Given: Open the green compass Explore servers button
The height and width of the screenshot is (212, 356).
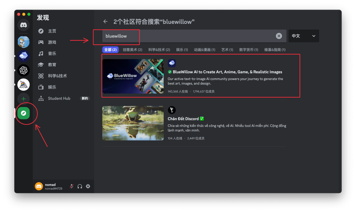Looking at the screenshot, I should coord(23,113).
